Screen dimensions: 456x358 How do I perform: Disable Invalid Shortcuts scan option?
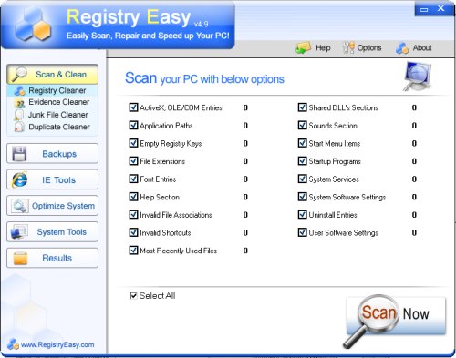pyautogui.click(x=133, y=233)
